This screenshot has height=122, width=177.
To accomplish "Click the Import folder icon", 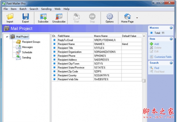I will (x=10, y=16).
